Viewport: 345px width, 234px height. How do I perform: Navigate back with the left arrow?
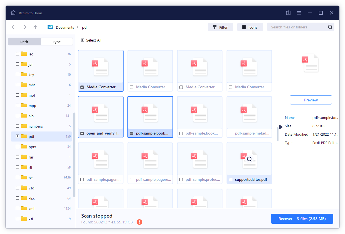[x=14, y=27]
